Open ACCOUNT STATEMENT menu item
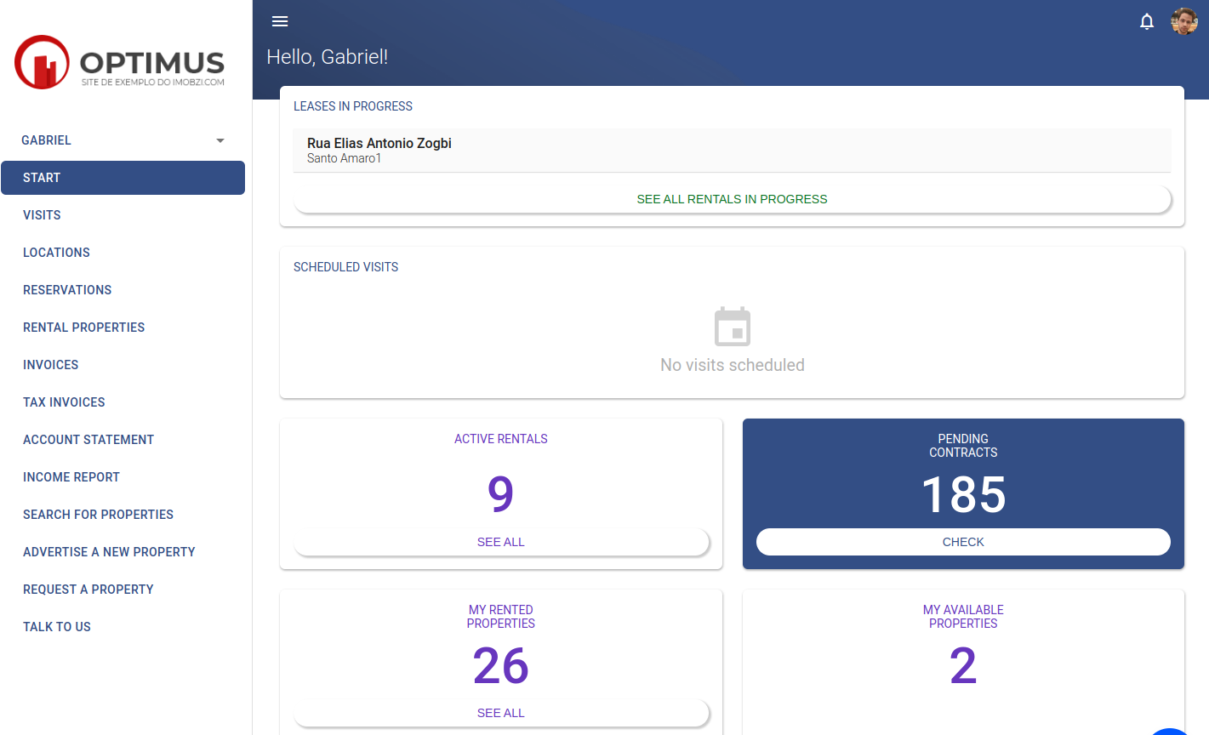 click(x=123, y=440)
